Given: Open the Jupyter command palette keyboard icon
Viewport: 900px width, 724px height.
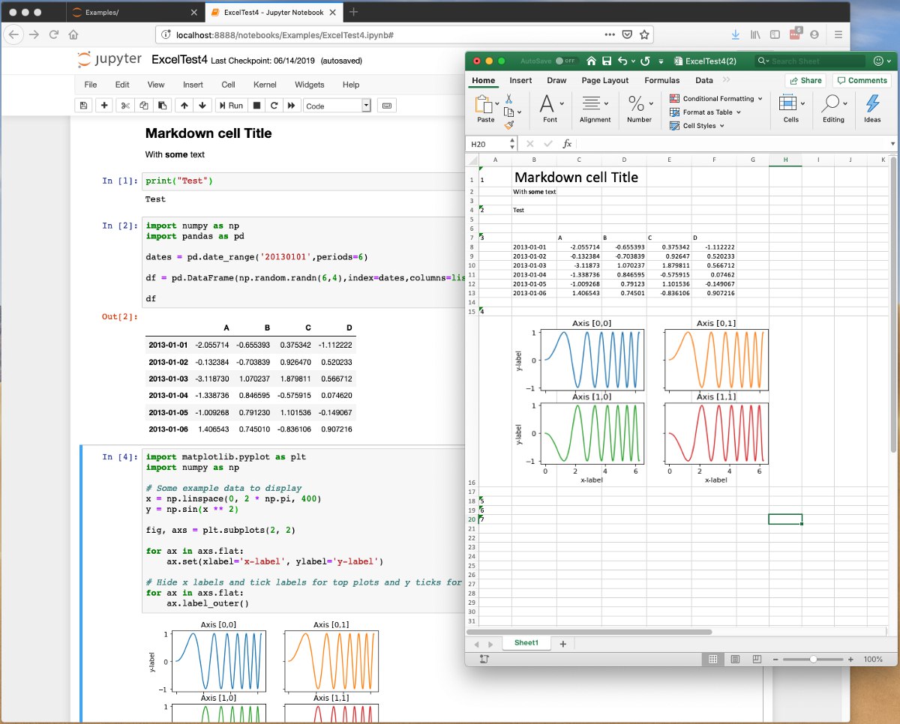Looking at the screenshot, I should (387, 106).
